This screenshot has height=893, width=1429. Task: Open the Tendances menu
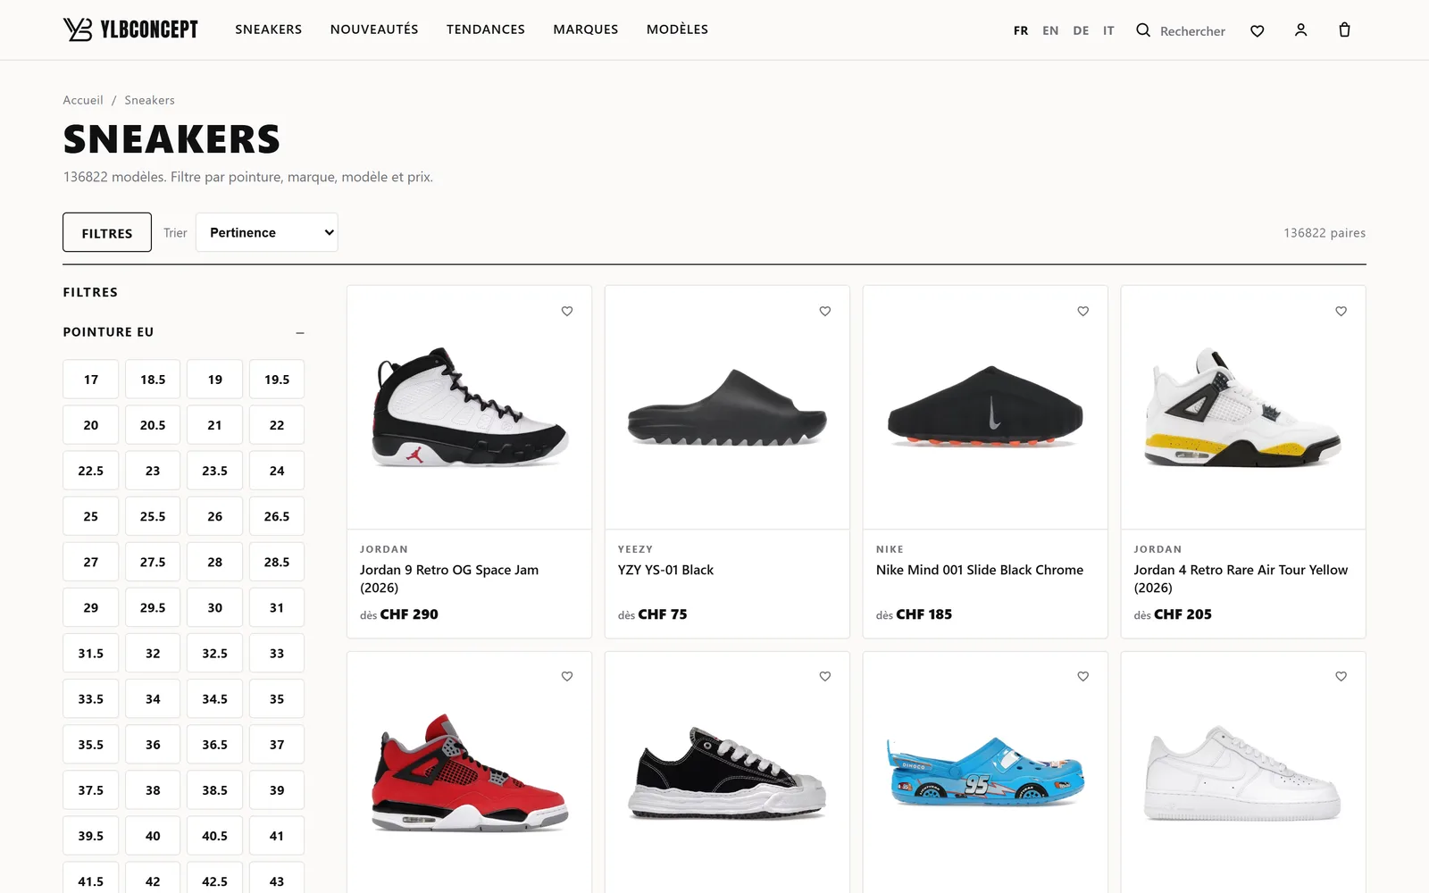(486, 29)
